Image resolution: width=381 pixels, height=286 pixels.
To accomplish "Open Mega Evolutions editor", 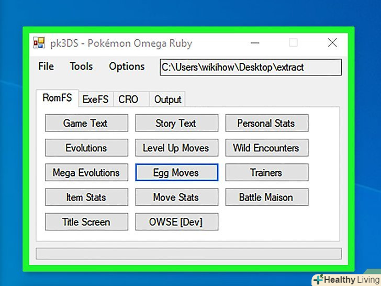I will pyautogui.click(x=86, y=172).
